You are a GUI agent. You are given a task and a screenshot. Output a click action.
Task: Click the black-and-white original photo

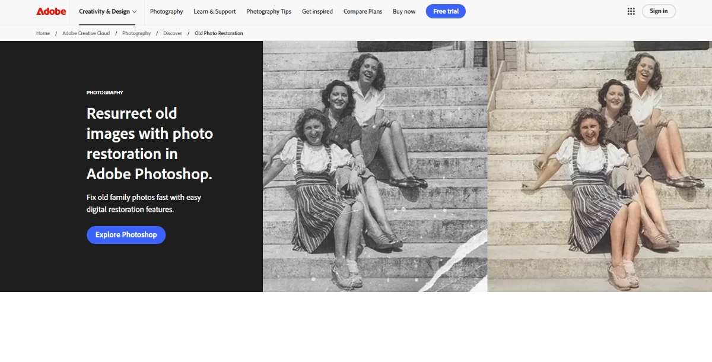[375, 166]
